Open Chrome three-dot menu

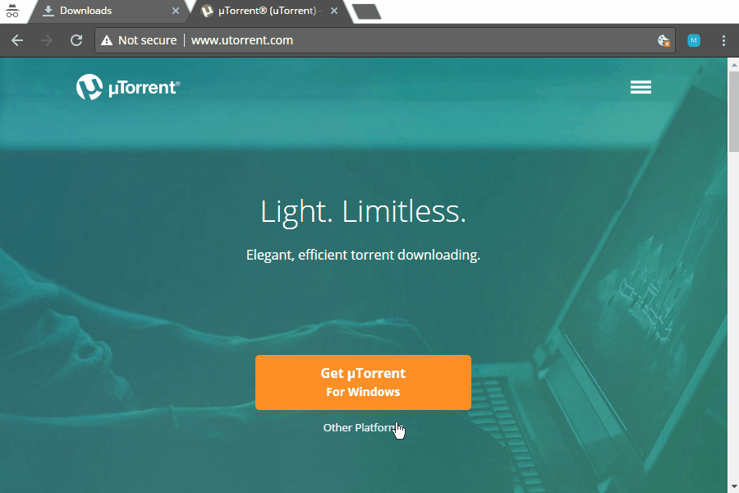(x=723, y=40)
